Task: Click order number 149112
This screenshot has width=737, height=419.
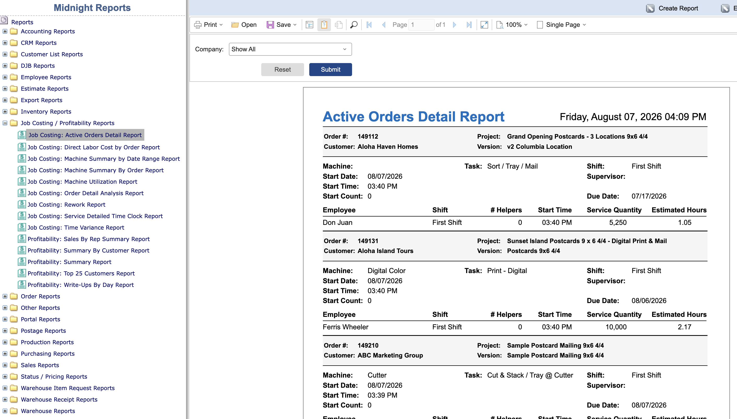Action: coord(368,137)
